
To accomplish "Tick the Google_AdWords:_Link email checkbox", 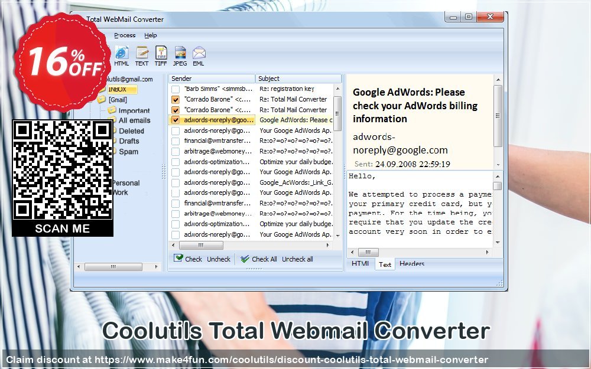I will (176, 182).
